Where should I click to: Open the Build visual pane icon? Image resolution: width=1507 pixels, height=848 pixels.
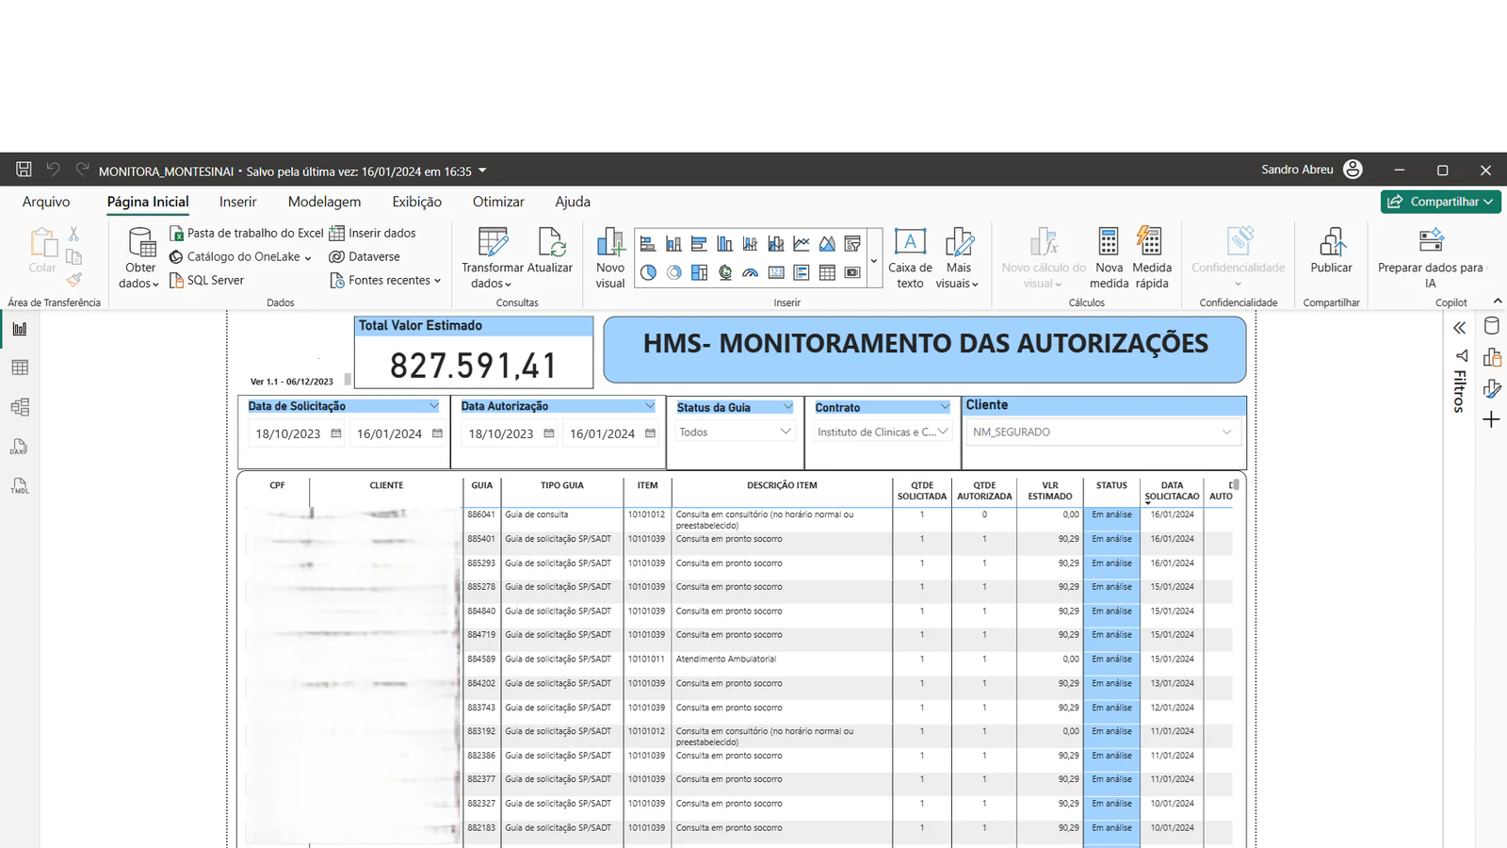pos(1492,357)
